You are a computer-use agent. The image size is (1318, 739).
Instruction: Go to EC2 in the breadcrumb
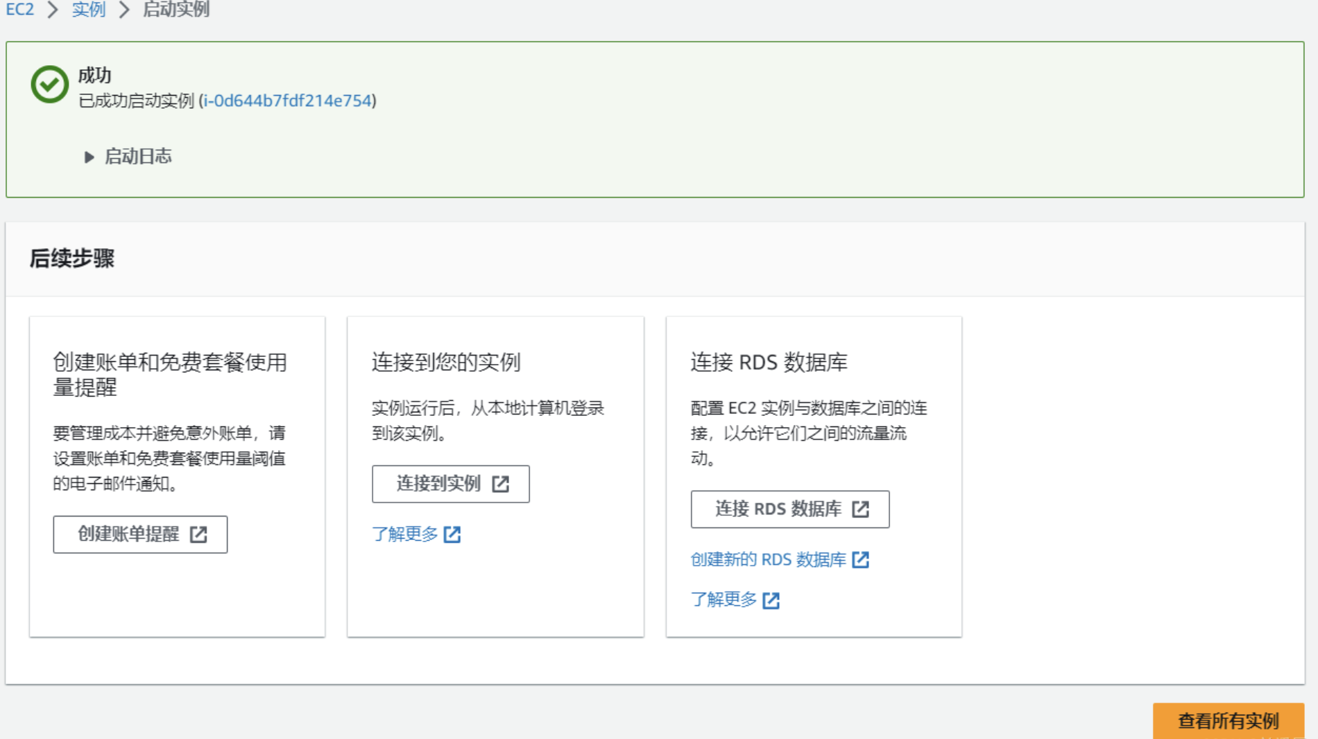click(x=19, y=10)
